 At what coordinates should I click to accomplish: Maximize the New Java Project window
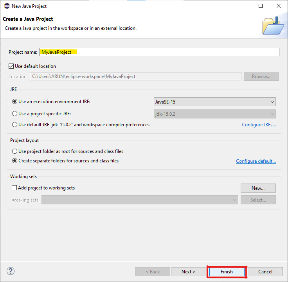(261, 6)
